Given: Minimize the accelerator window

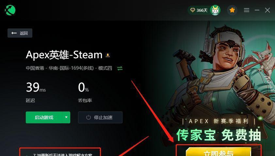Looking at the screenshot, I should click(257, 10).
